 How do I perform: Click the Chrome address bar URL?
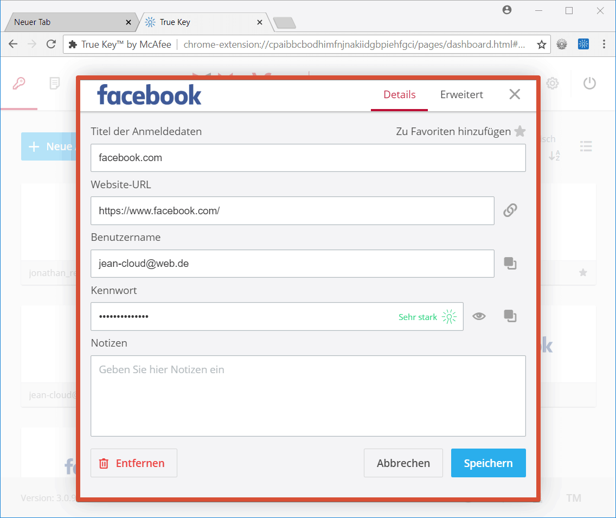coord(354,44)
